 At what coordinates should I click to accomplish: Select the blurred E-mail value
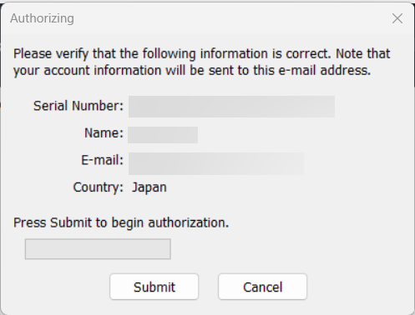pyautogui.click(x=216, y=163)
